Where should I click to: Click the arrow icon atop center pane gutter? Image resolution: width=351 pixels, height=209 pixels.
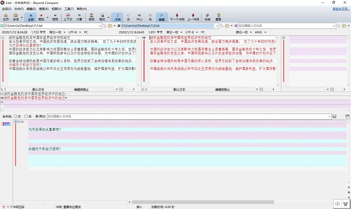[144, 37]
